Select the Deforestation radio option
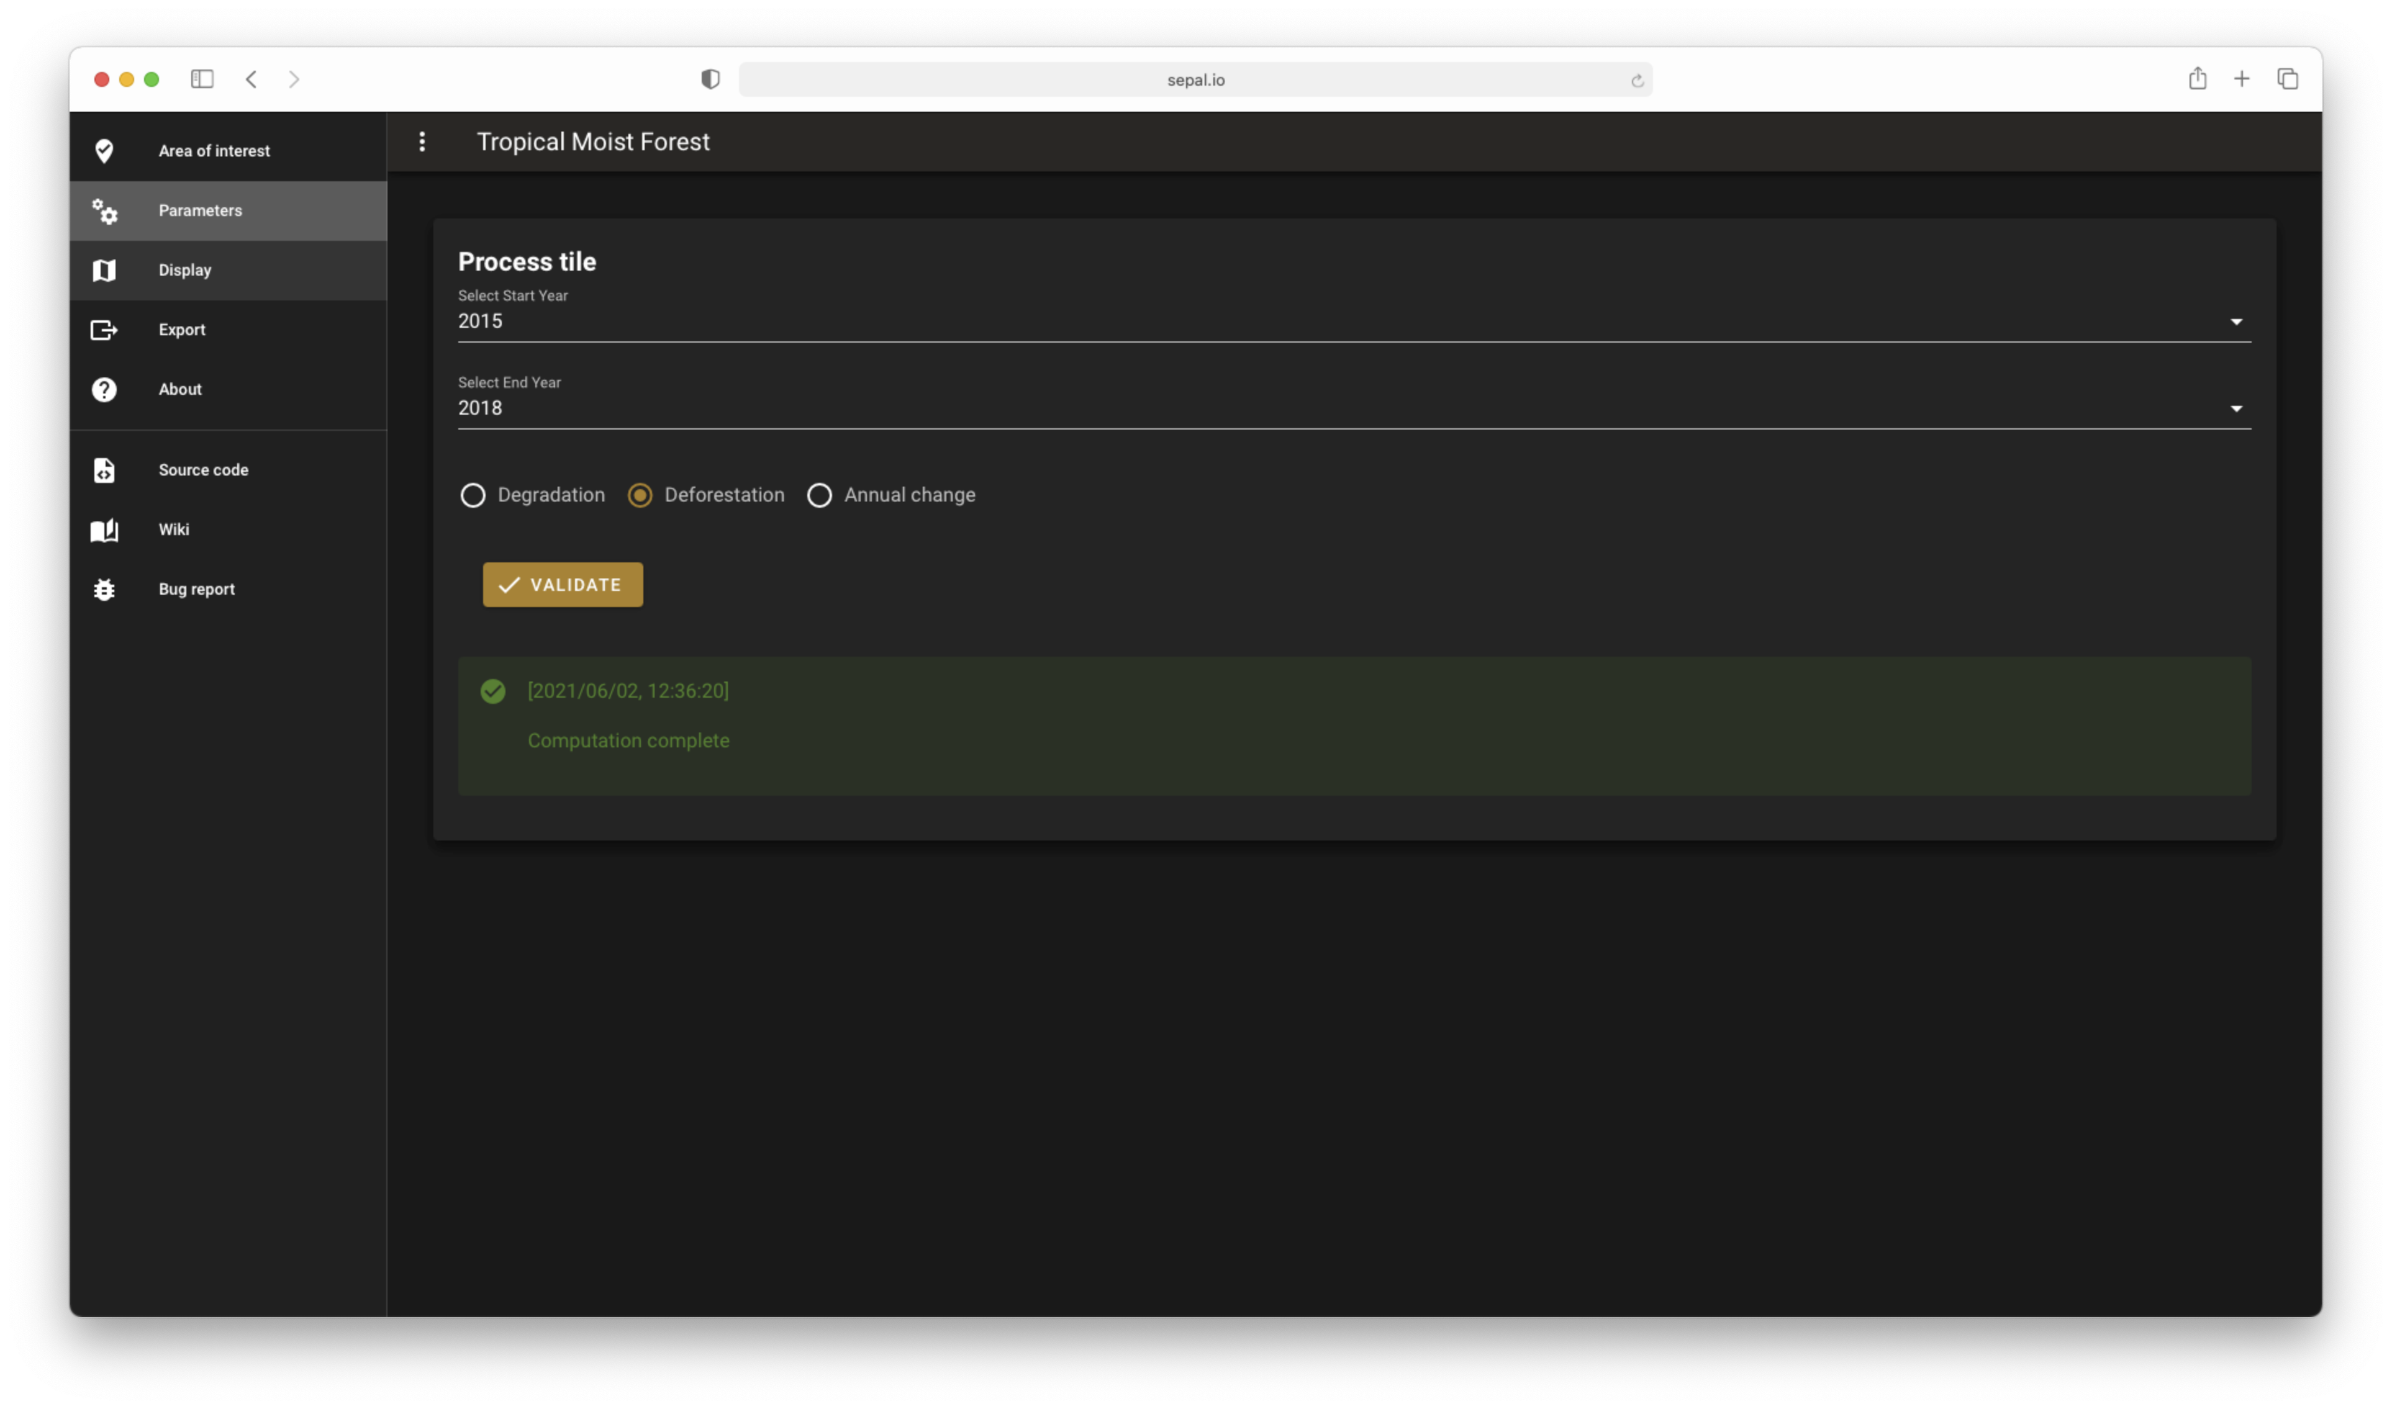 click(640, 495)
